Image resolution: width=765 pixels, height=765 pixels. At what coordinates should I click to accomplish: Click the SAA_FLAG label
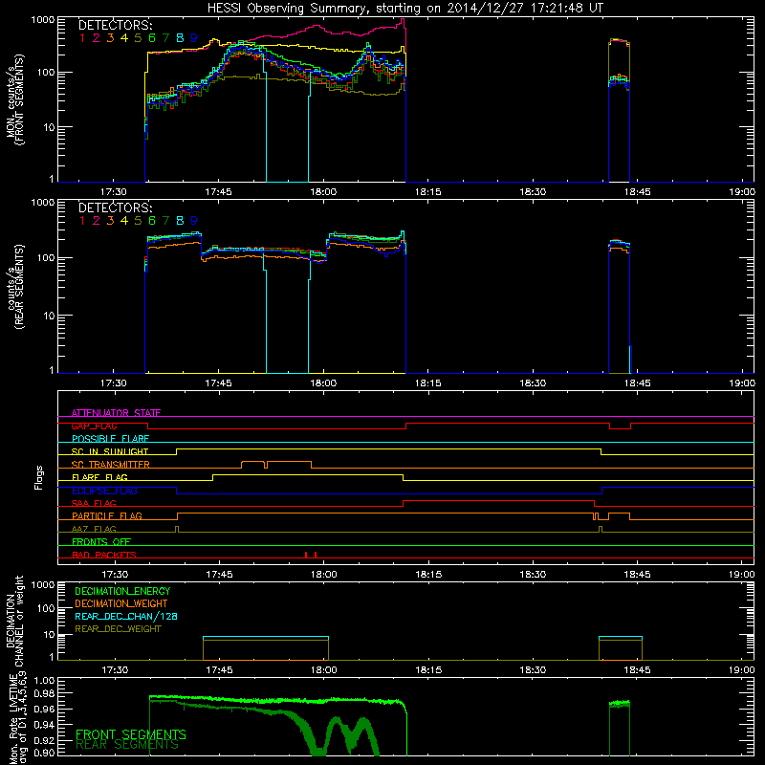(x=94, y=503)
